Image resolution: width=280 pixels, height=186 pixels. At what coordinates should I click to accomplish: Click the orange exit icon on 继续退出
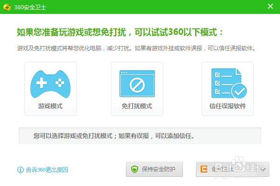click(x=204, y=169)
